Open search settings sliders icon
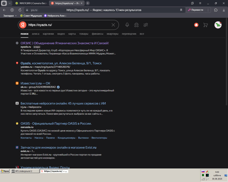The width and height of the screenshot is (228, 182). point(146,25)
